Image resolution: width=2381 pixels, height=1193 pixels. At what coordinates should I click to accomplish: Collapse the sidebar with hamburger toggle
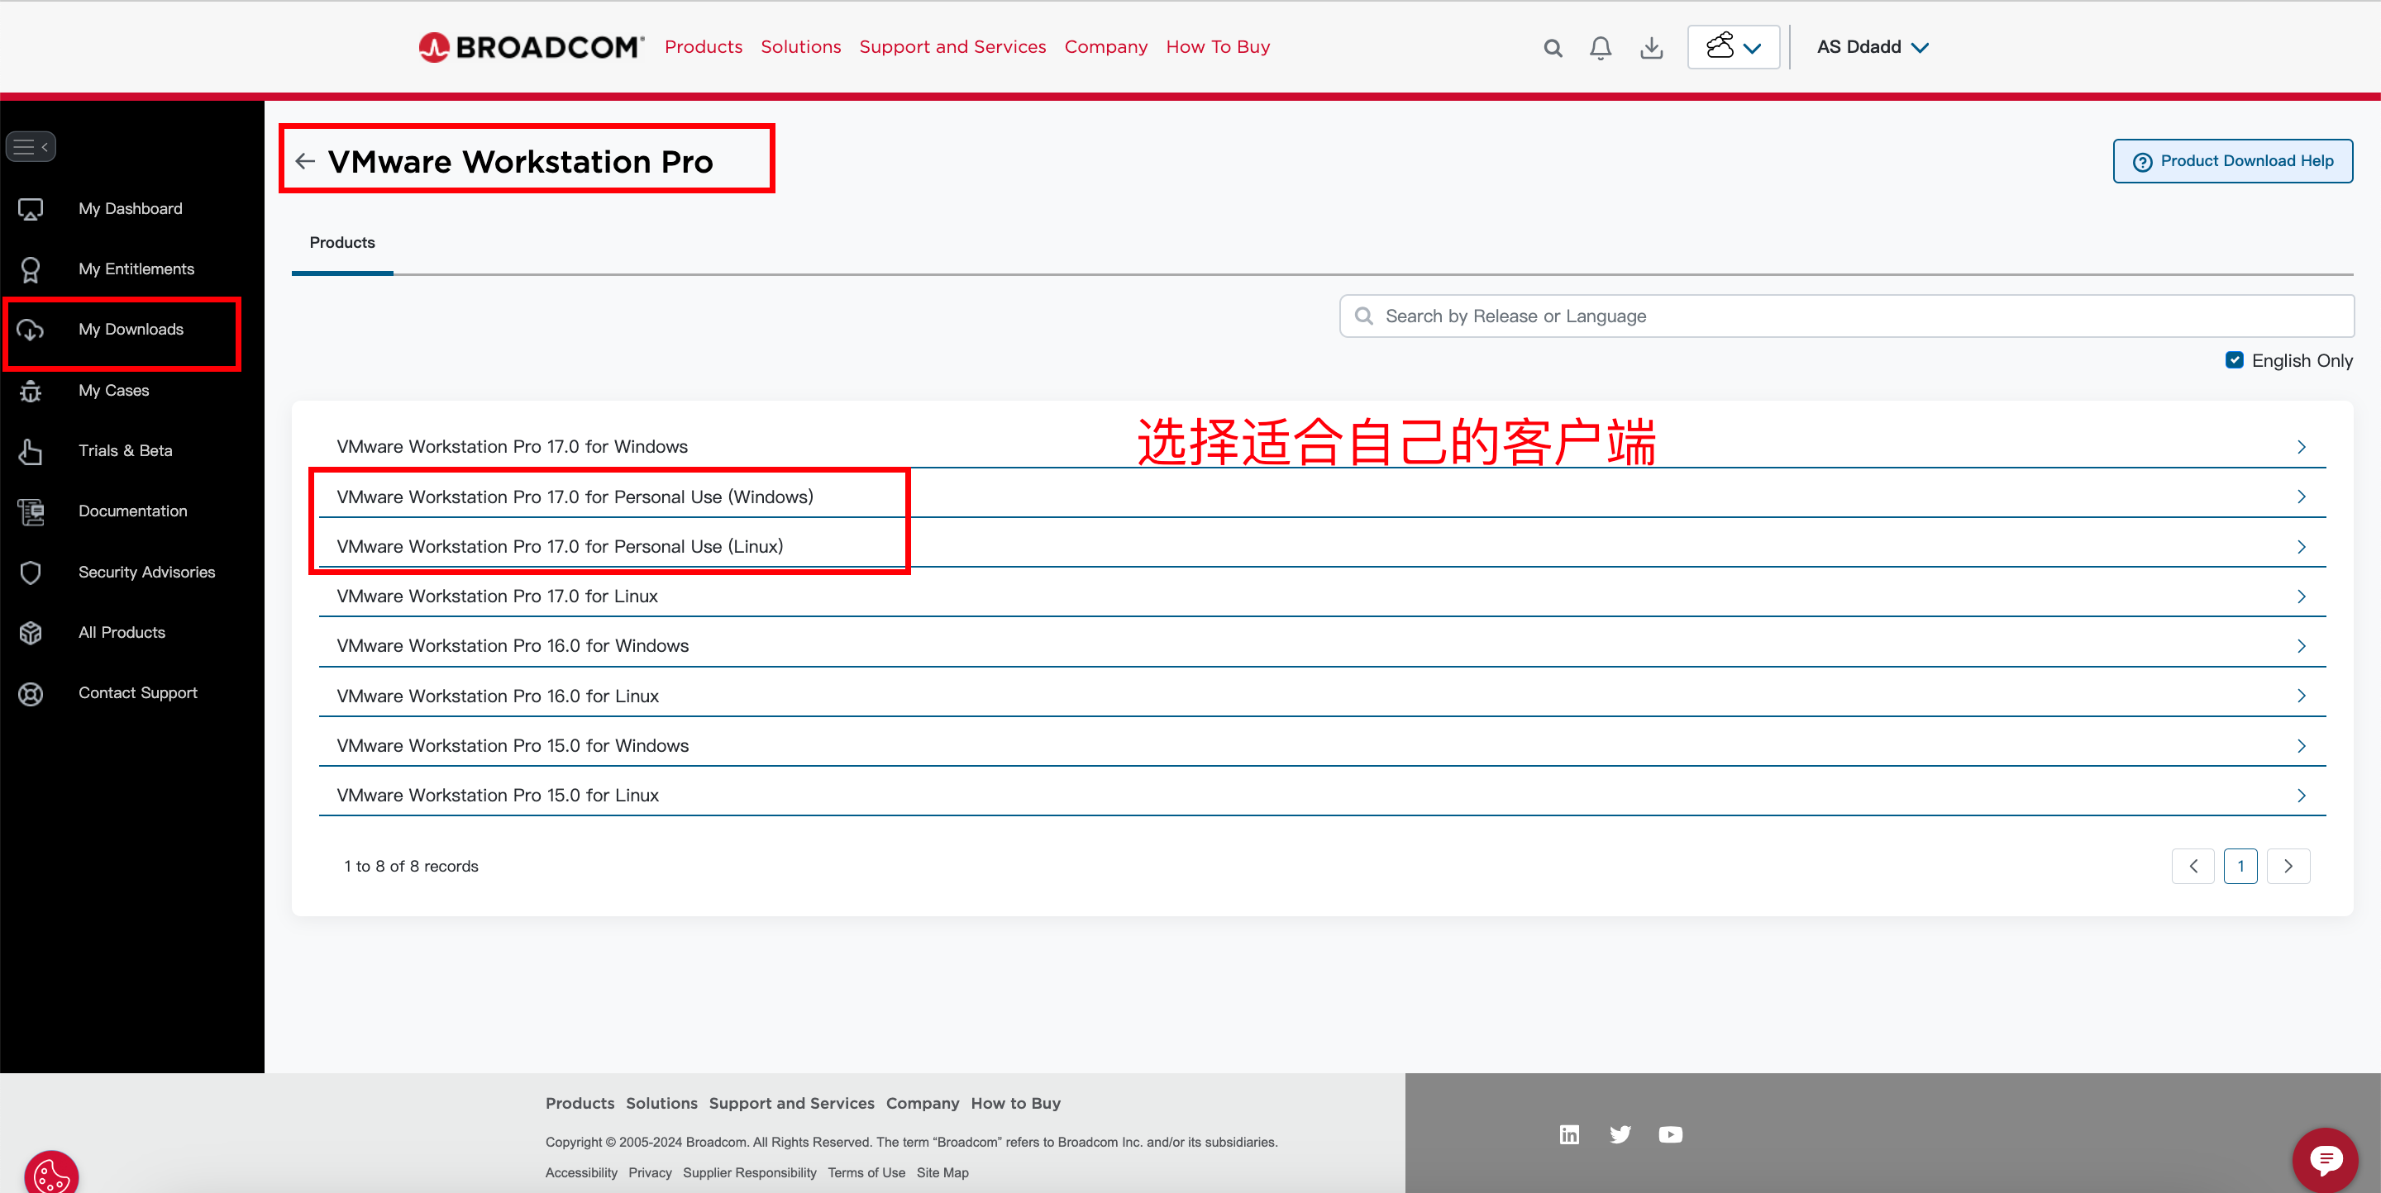pos(31,146)
